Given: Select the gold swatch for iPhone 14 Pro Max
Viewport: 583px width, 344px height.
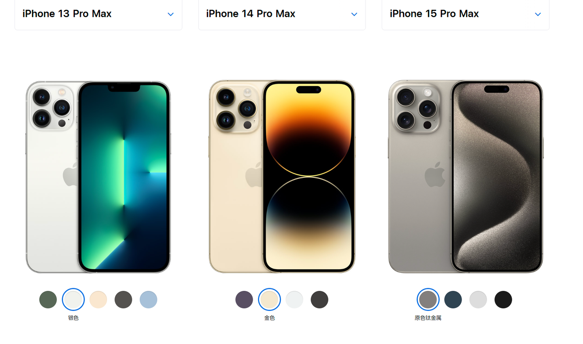Looking at the screenshot, I should coord(269,299).
